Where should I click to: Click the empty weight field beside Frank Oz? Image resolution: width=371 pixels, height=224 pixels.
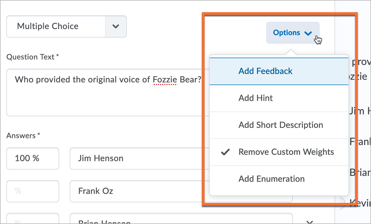pyautogui.click(x=33, y=191)
